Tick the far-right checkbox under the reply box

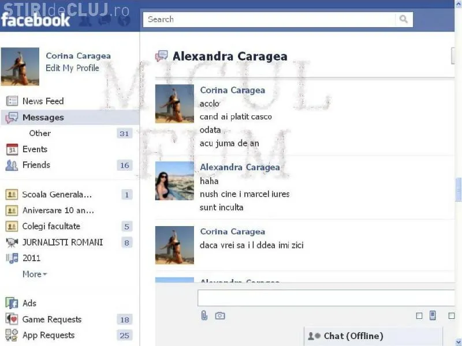pyautogui.click(x=452, y=316)
